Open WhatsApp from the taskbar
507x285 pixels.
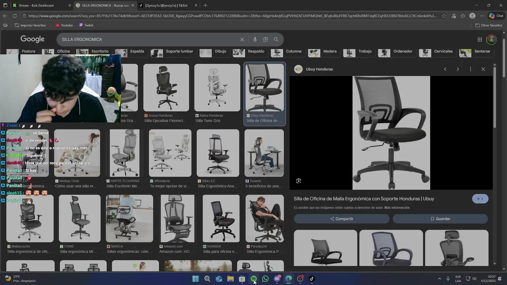click(x=265, y=279)
